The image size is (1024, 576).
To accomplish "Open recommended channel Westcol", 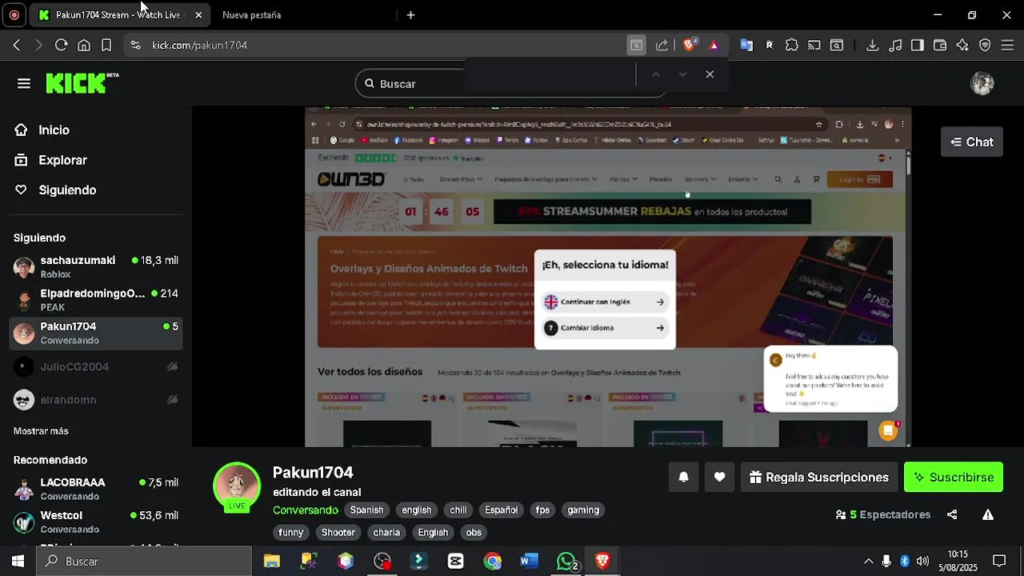I will point(96,522).
